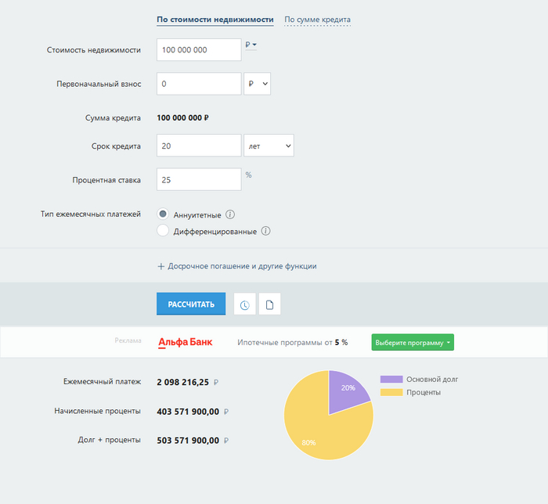The image size is (548, 504).
Task: Click the purple 20% pie chart slice
Action: pyautogui.click(x=346, y=390)
